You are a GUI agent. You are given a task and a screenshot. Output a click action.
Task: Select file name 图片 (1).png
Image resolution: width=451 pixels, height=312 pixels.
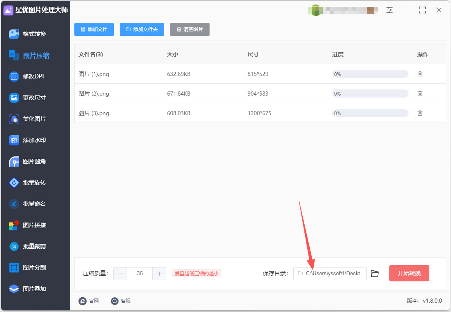(x=94, y=74)
